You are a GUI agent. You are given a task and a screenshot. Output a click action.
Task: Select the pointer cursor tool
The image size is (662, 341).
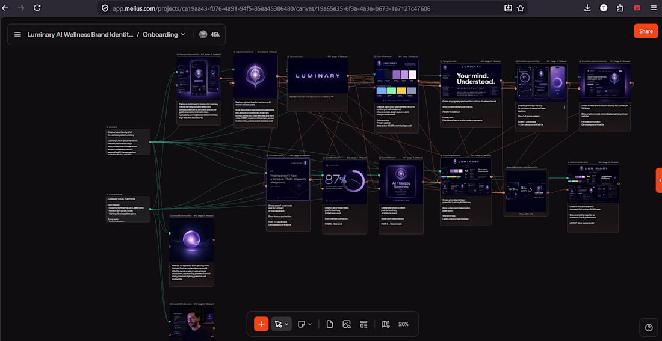278,324
